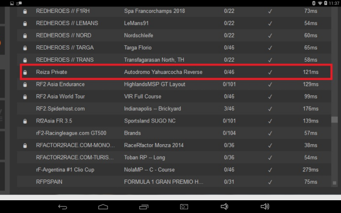The height and width of the screenshot is (213, 341).
Task: Click track name Nordschleife
Action: pyautogui.click(x=139, y=35)
